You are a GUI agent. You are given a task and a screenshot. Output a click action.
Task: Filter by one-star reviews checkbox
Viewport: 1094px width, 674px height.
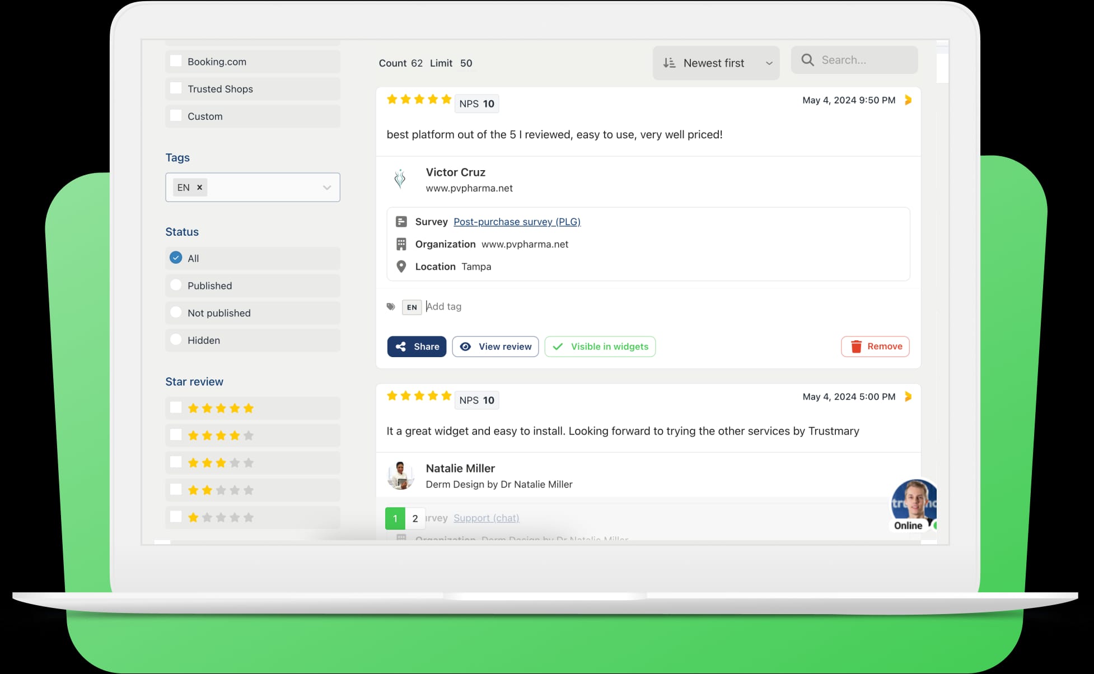tap(176, 517)
